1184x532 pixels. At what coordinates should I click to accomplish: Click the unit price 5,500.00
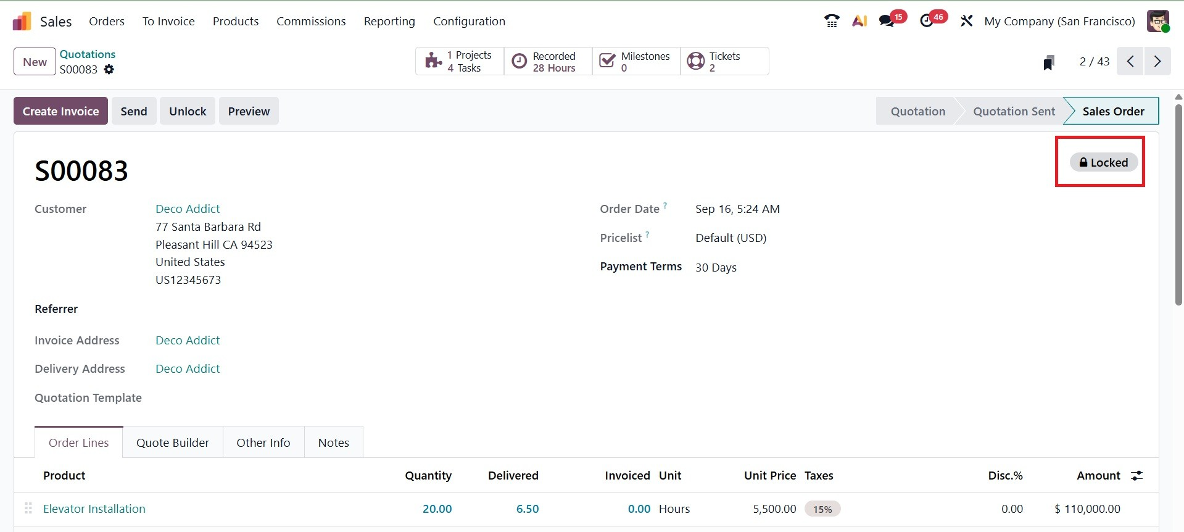point(774,509)
